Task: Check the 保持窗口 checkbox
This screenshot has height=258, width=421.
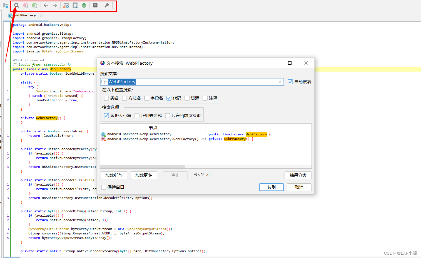Action: pyautogui.click(x=104, y=187)
